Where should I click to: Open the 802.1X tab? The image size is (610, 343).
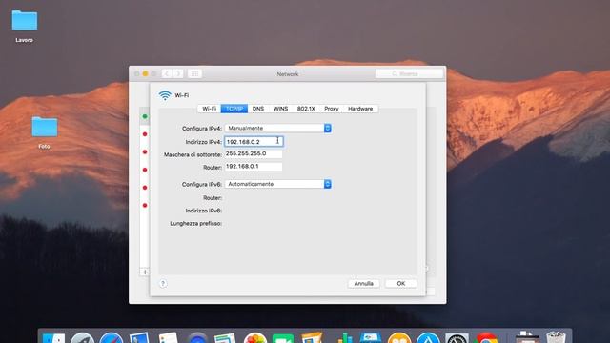click(306, 109)
